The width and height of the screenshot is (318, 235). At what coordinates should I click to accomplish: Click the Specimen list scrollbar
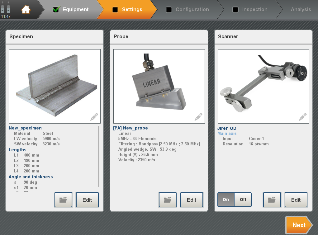click(x=98, y=156)
